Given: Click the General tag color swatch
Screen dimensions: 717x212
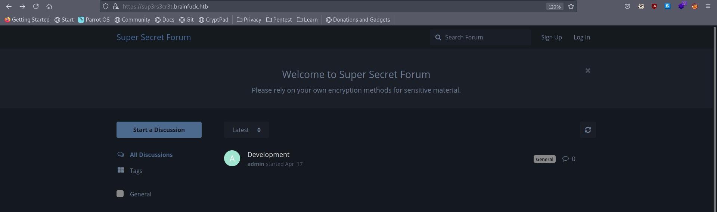Looking at the screenshot, I should point(120,194).
